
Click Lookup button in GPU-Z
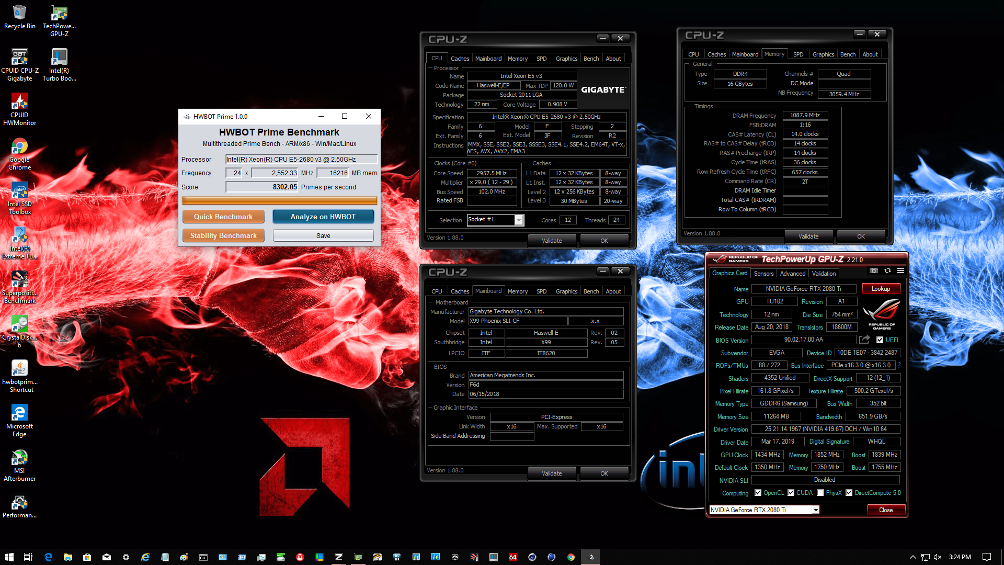point(881,289)
